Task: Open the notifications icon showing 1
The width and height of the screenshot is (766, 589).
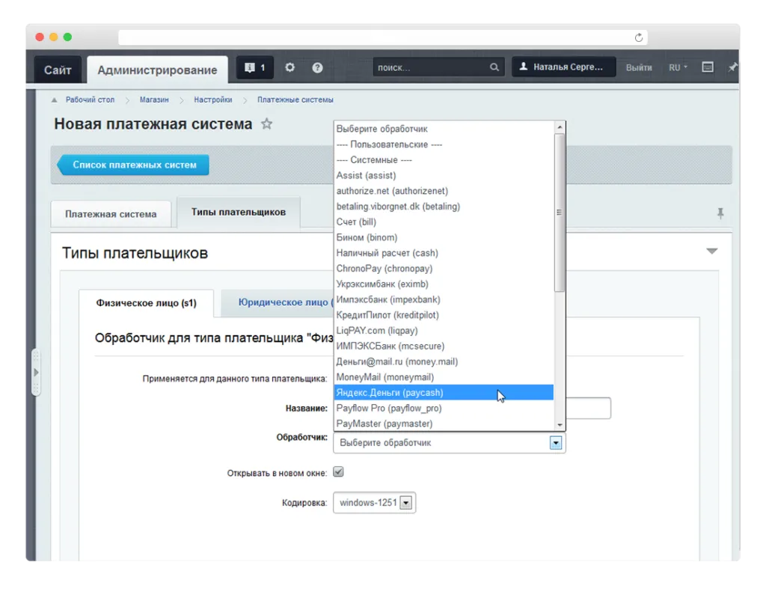Action: pyautogui.click(x=255, y=67)
